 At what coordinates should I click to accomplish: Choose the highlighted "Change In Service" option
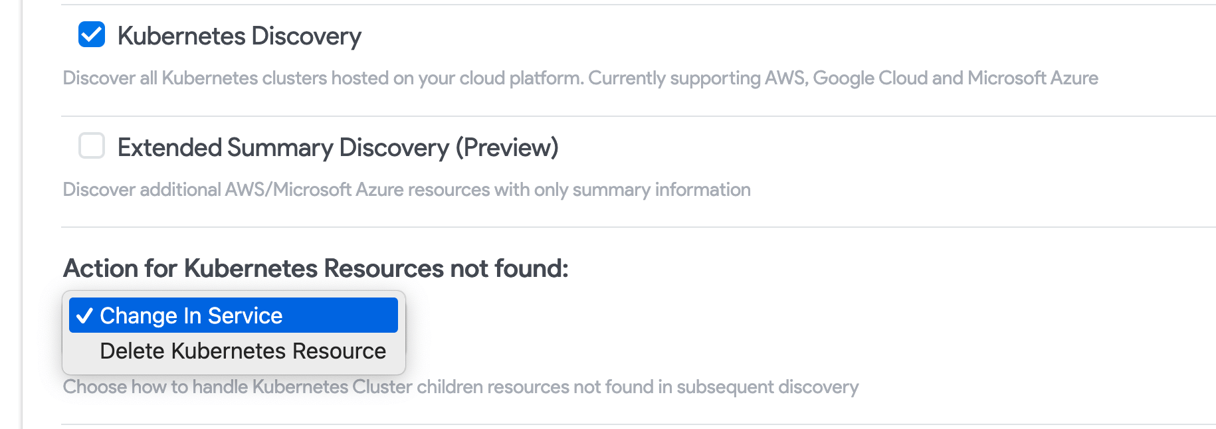231,315
